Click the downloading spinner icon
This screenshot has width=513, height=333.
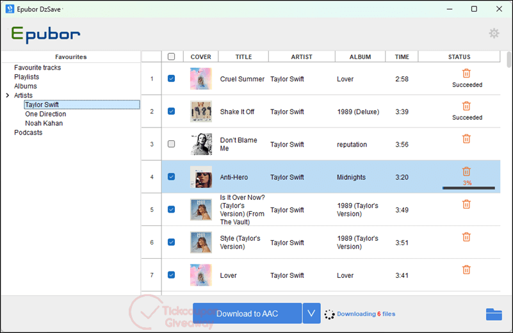point(329,314)
